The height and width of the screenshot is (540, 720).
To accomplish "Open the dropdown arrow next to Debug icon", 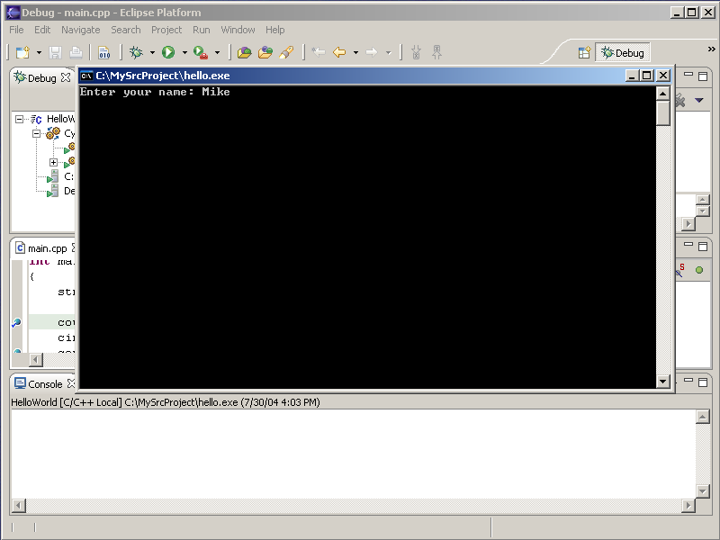I will tap(152, 53).
